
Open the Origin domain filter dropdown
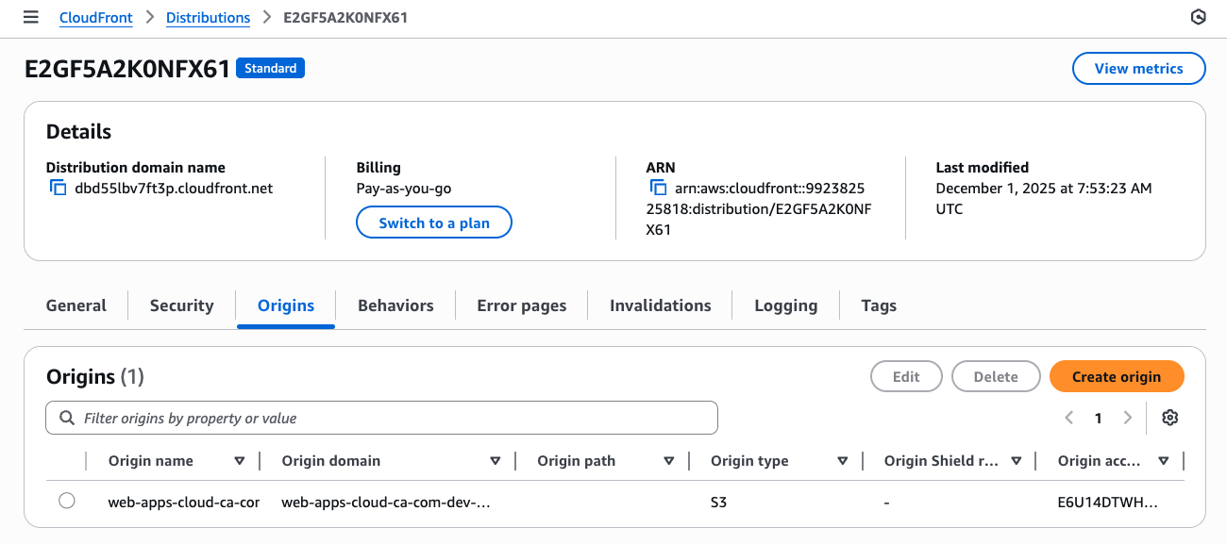pos(495,460)
